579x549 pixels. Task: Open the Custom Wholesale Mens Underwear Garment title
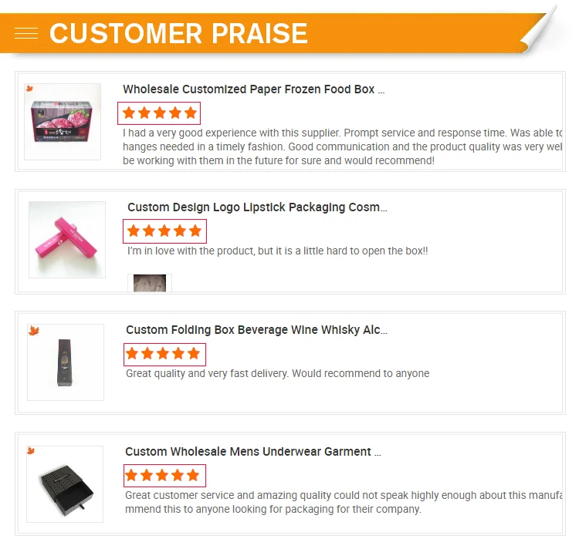tap(253, 452)
